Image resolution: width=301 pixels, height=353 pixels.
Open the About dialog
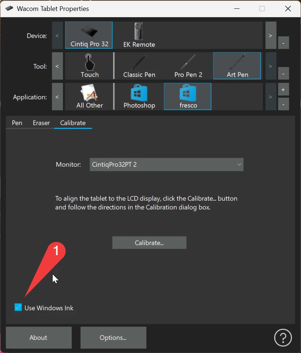(x=39, y=338)
